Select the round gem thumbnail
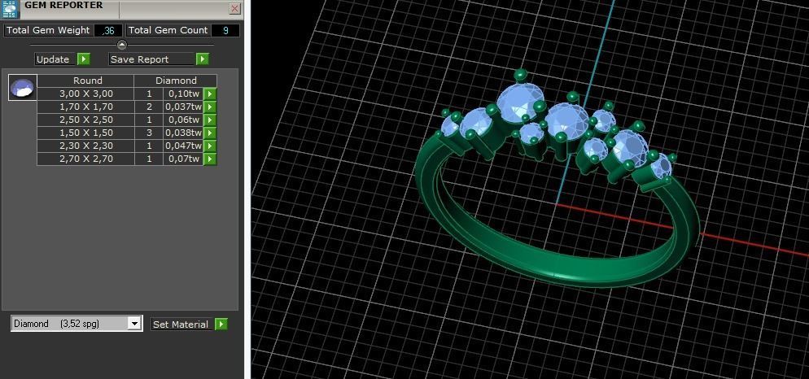The width and height of the screenshot is (809, 379). [x=23, y=87]
